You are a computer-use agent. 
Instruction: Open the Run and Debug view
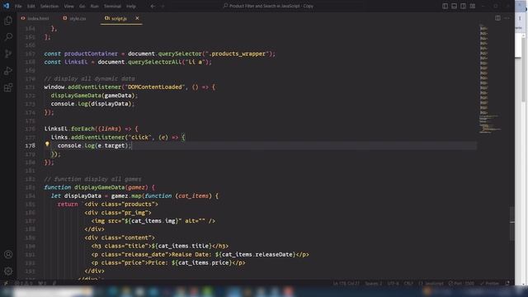pos(8,71)
